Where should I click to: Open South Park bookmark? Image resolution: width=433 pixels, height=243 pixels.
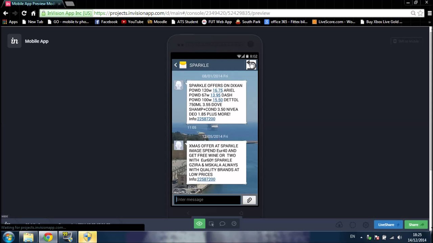tap(248, 22)
